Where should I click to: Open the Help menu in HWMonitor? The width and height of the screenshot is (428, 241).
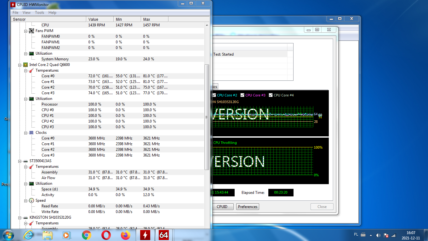pos(52,13)
